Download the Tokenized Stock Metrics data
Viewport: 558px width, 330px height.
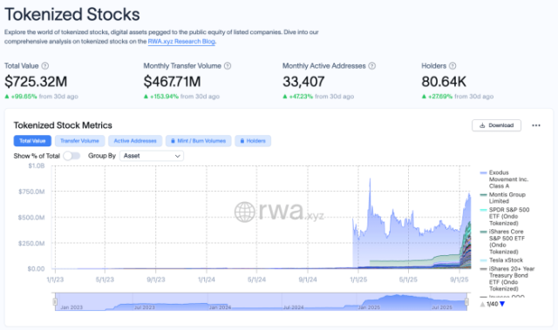tap(496, 125)
